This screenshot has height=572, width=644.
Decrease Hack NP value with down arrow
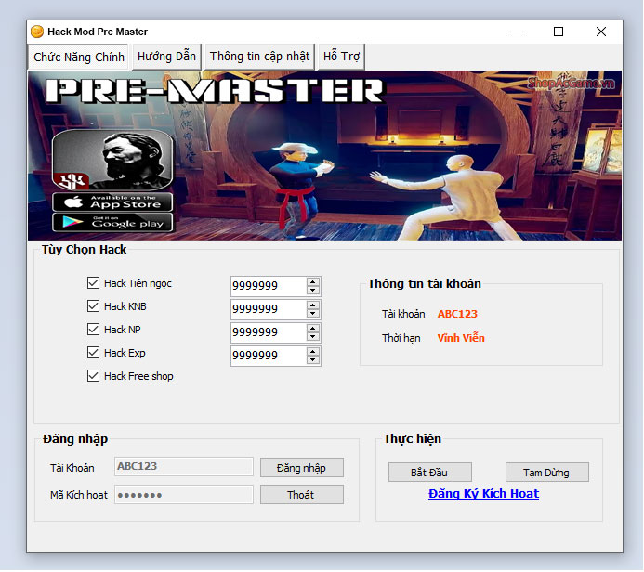(x=313, y=337)
